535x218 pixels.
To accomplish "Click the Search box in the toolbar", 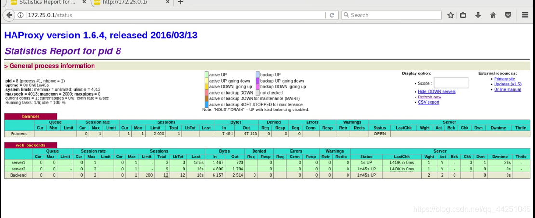I will (391, 15).
